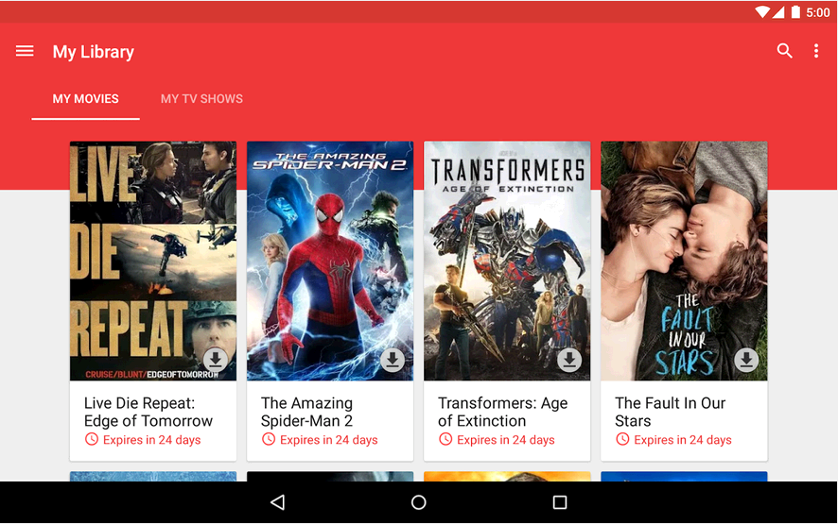Open Transformers Age of Extinction poster

(x=507, y=261)
